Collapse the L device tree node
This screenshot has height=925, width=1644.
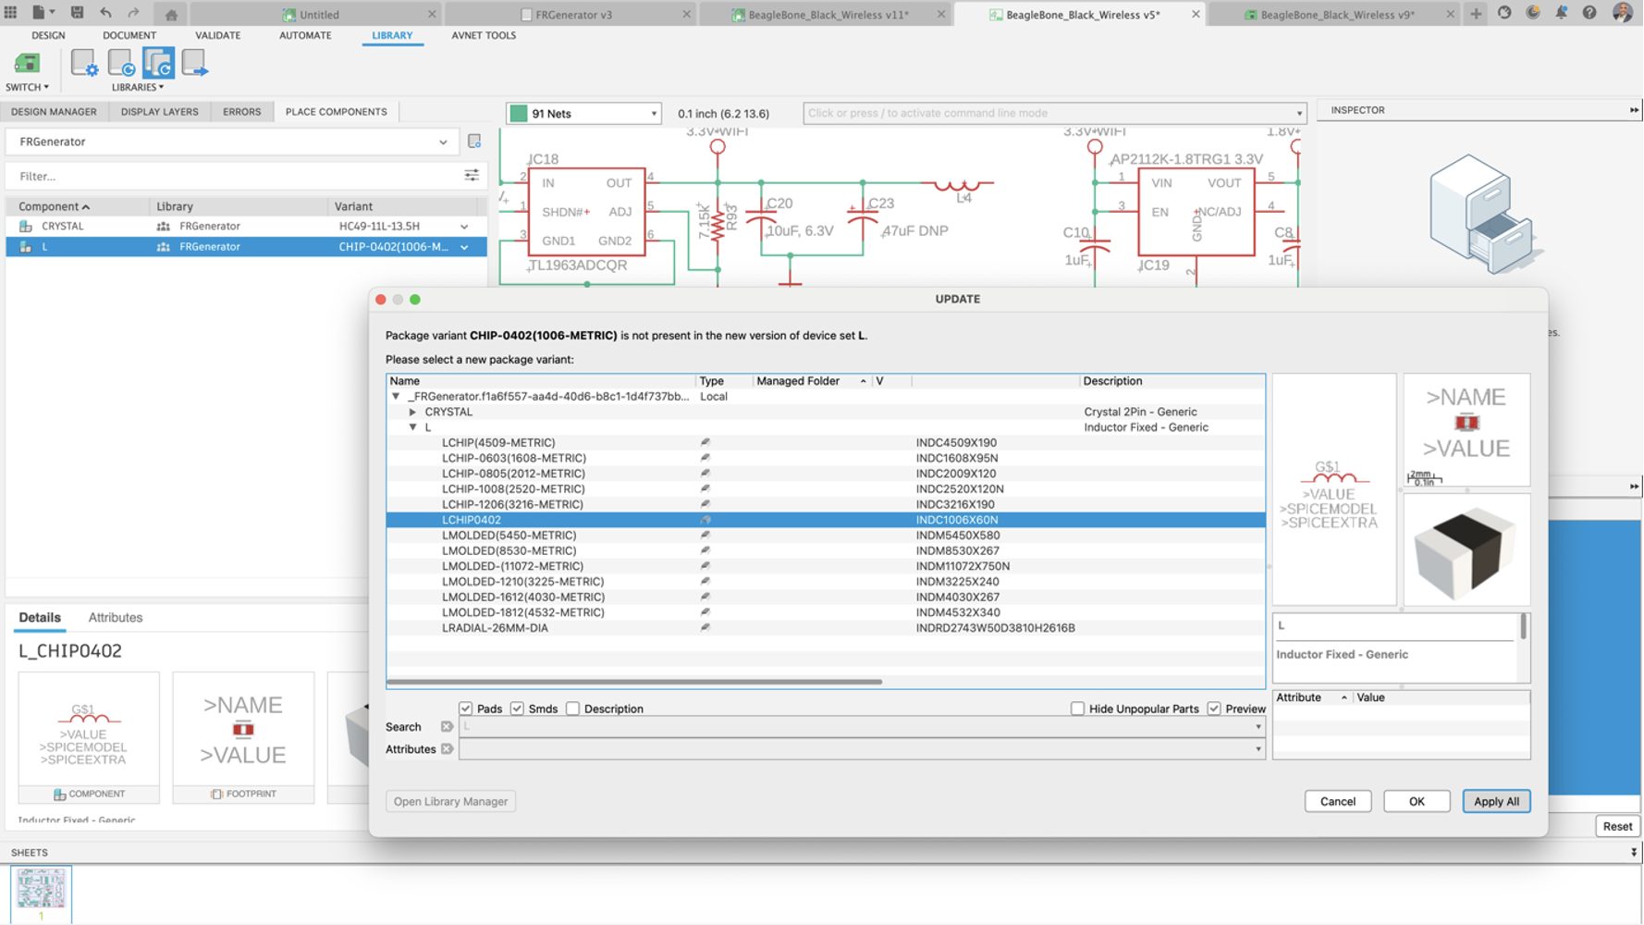413,427
